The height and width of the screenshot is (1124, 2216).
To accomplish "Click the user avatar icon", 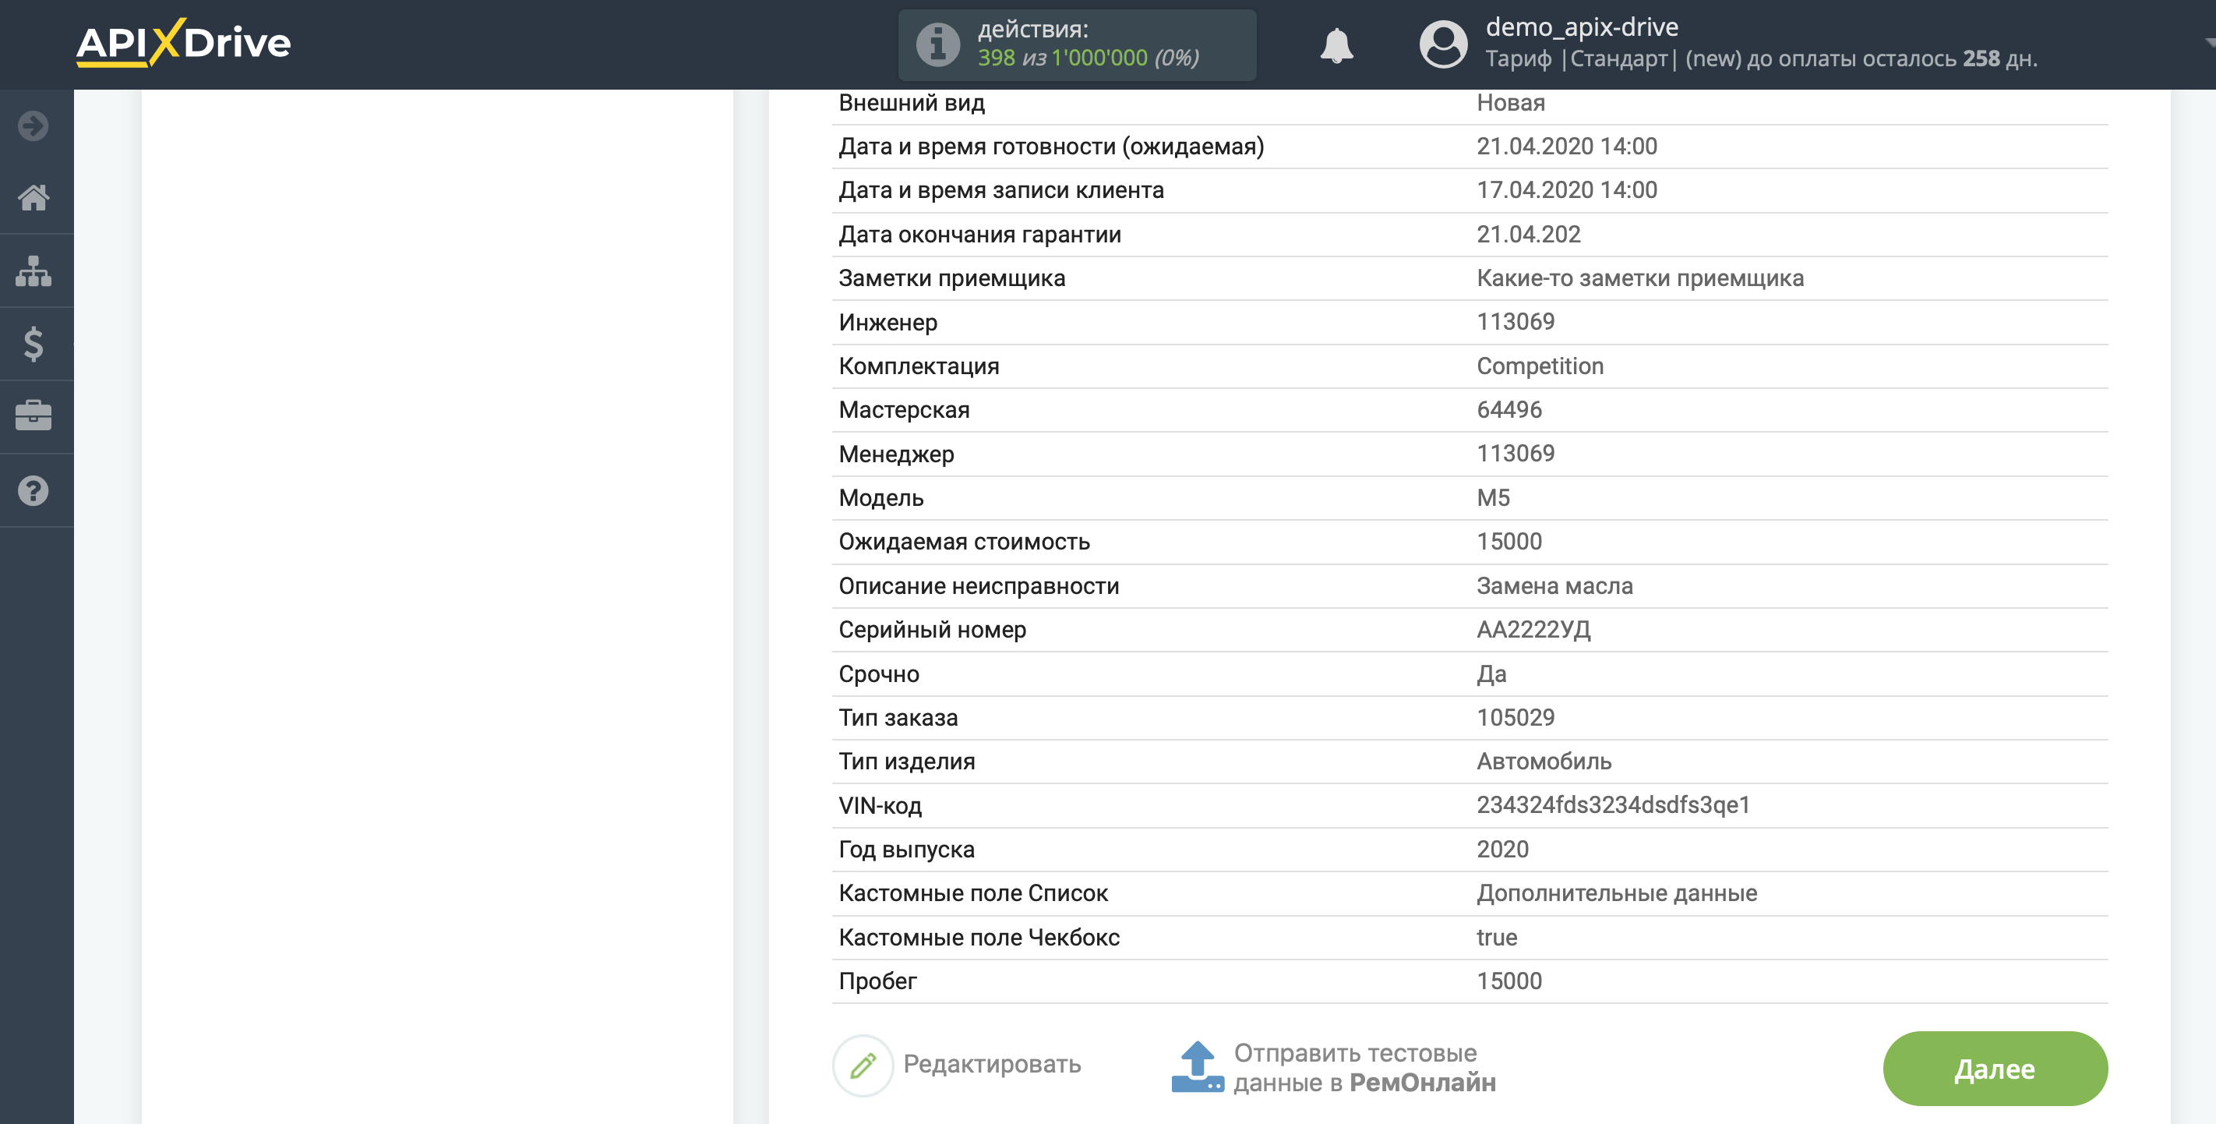I will tap(1442, 44).
